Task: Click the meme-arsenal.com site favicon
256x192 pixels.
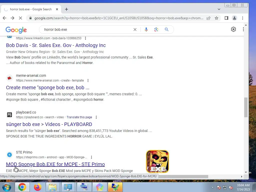Action: (x=9, y=78)
